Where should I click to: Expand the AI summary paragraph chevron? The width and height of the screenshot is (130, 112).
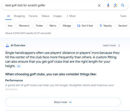[x=19, y=66]
